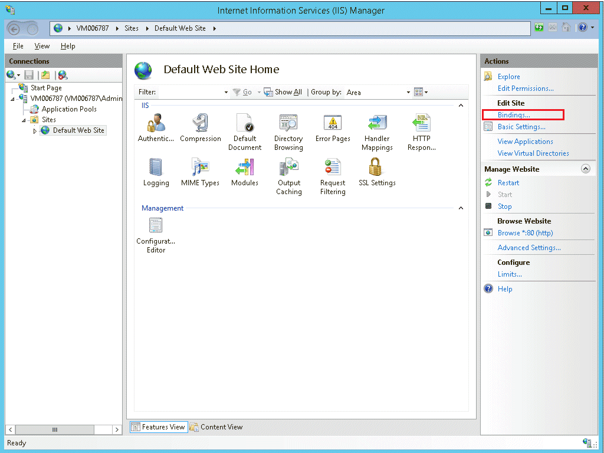Open site Bindings link
Image resolution: width=604 pixels, height=453 pixels.
click(x=514, y=115)
